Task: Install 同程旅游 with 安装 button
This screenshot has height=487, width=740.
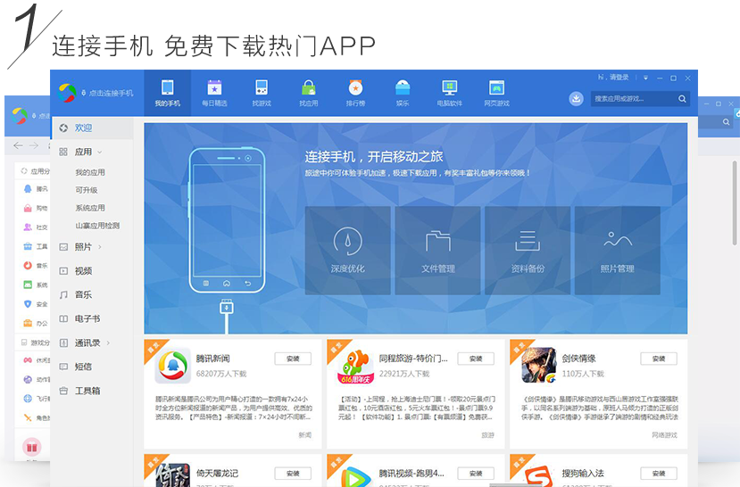Action: coord(476,359)
